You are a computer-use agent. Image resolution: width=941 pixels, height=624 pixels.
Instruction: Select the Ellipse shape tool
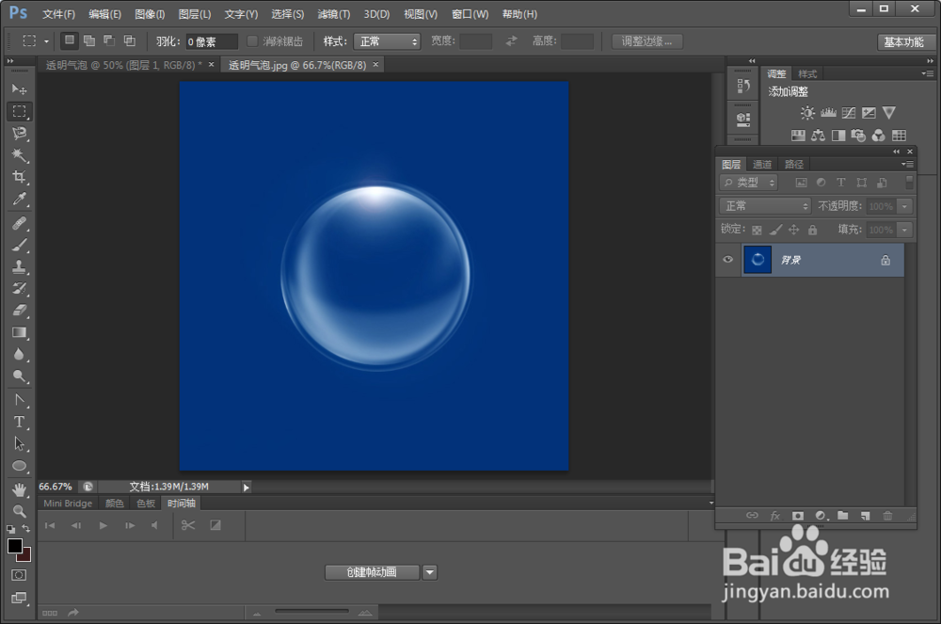pyautogui.click(x=19, y=466)
